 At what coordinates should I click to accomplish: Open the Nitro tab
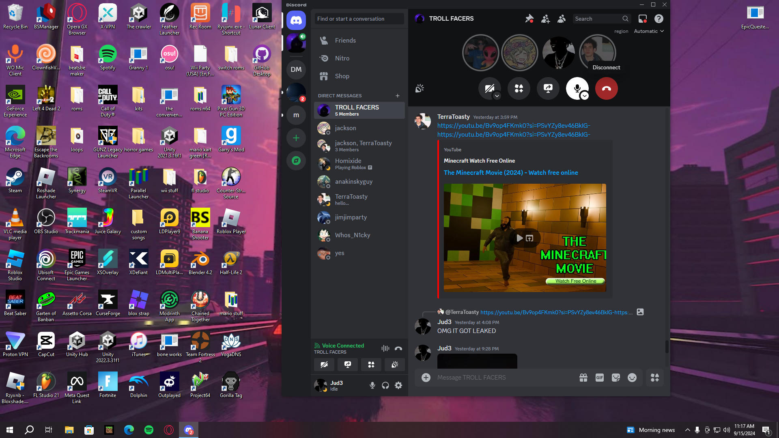pos(342,58)
